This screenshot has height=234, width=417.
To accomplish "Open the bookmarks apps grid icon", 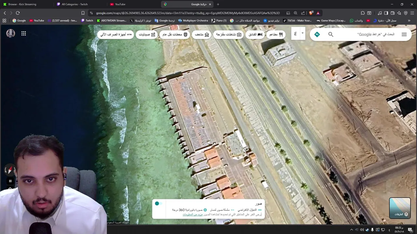I will (4, 20).
